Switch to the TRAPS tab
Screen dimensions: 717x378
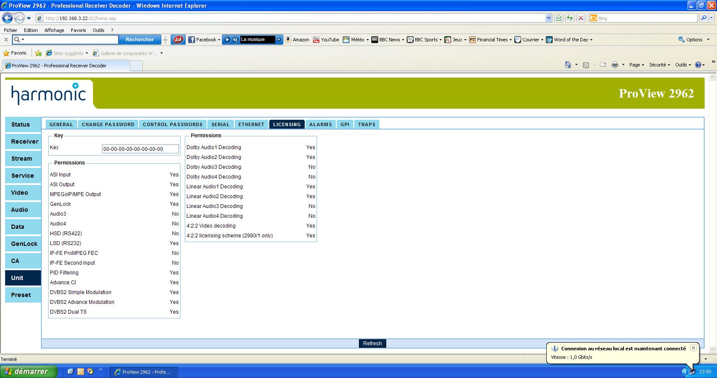[367, 124]
